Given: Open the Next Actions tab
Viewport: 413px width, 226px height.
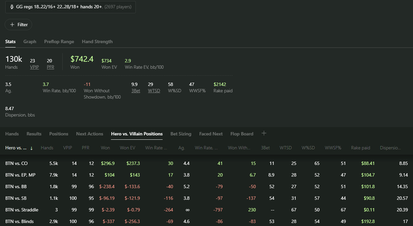Looking at the screenshot, I should [90, 134].
